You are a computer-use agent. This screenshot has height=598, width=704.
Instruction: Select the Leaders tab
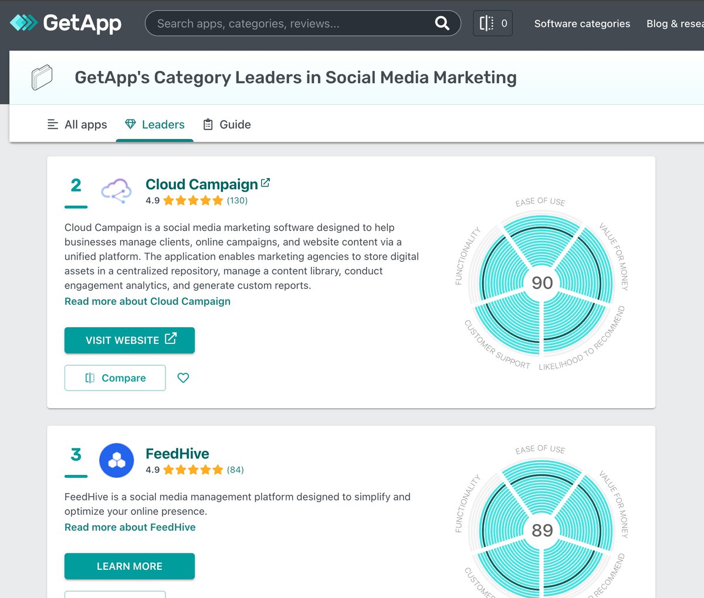click(155, 124)
